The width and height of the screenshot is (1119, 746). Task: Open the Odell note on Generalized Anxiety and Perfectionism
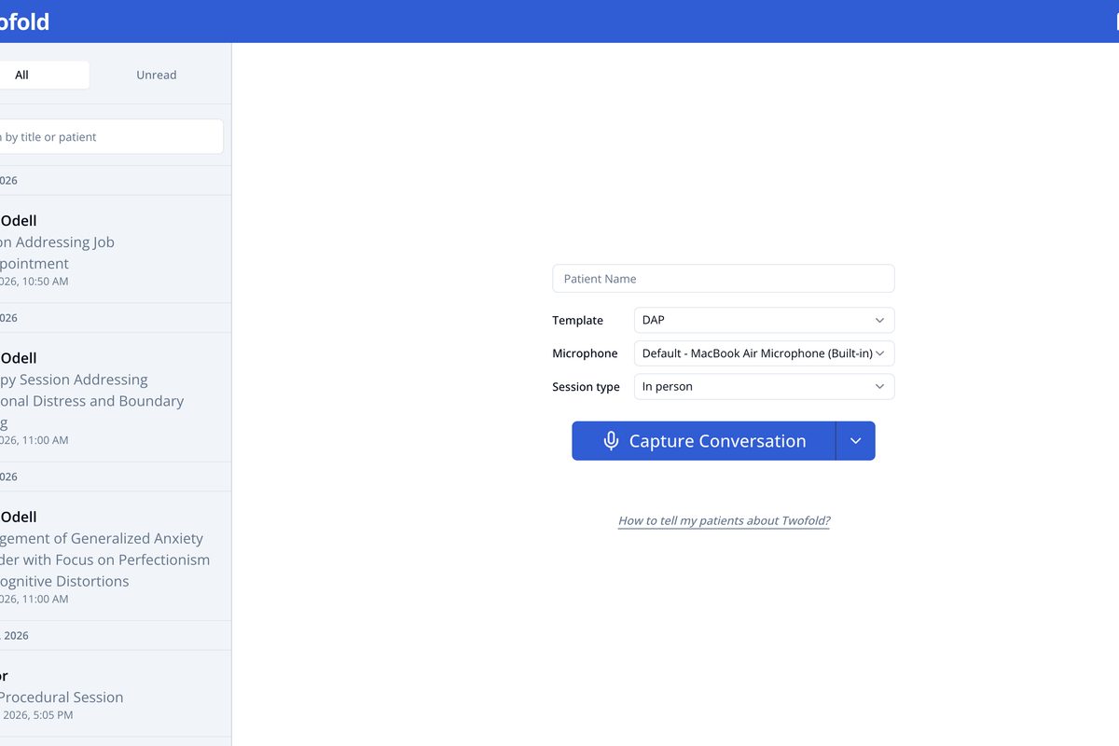116,556
